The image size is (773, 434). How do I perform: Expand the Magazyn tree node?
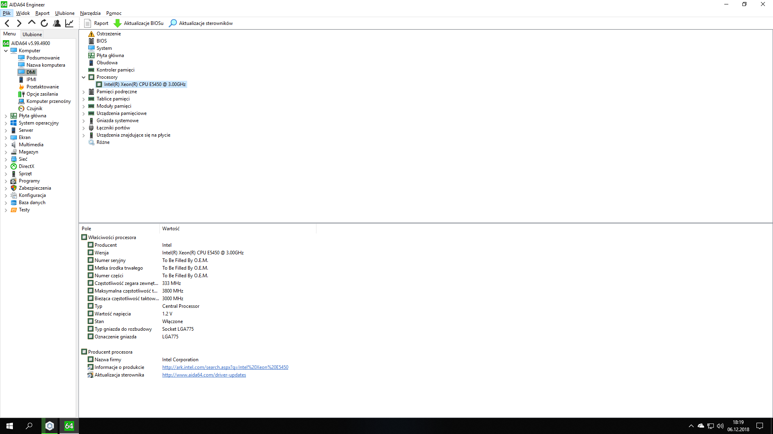[6, 152]
